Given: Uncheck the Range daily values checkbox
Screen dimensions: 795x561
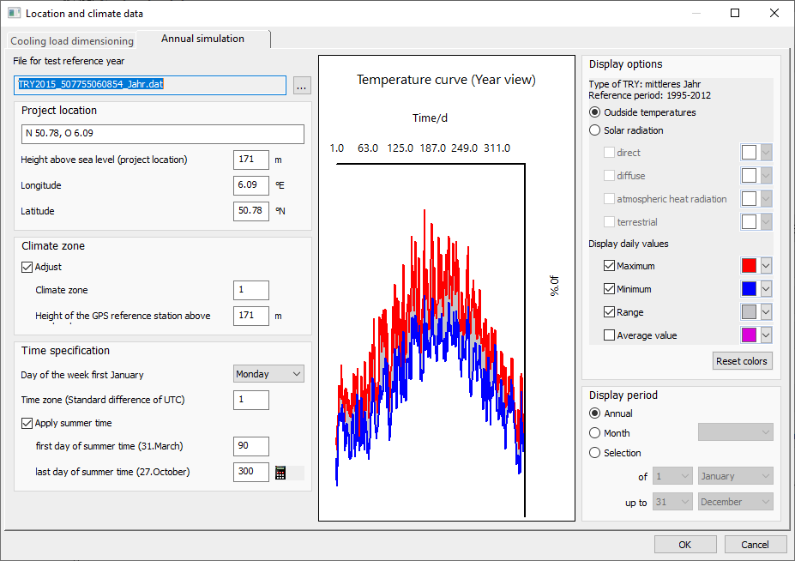Looking at the screenshot, I should pos(609,312).
